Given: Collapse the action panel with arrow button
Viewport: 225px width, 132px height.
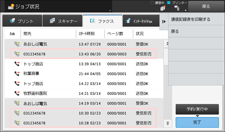Looking at the screenshot, I should click(164, 22).
